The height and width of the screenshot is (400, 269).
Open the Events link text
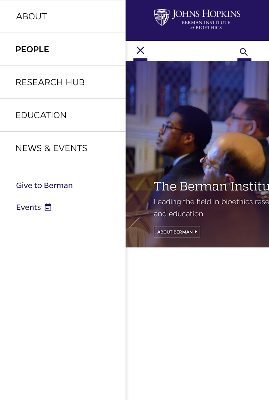point(28,207)
